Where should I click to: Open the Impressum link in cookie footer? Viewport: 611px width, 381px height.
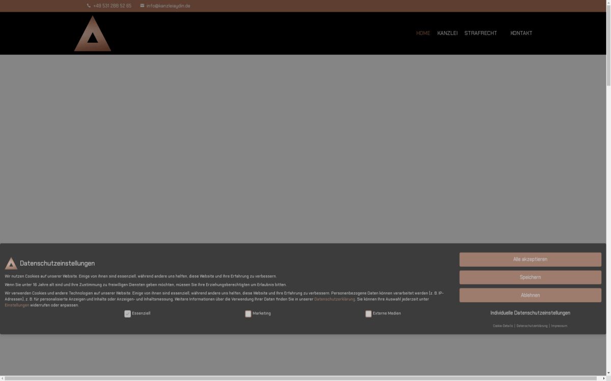click(x=559, y=326)
